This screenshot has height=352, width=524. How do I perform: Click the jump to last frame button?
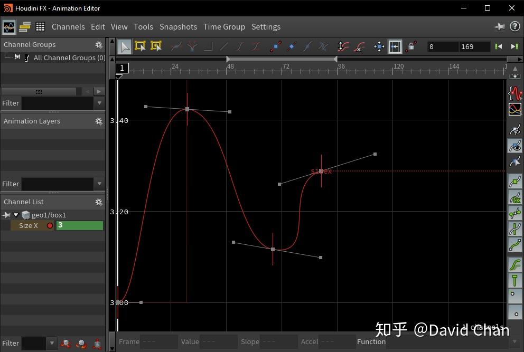514,46
